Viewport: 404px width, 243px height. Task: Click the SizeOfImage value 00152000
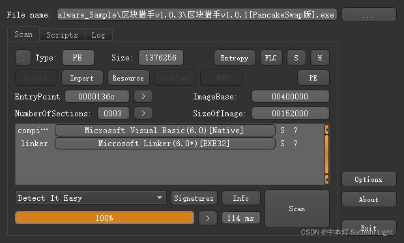(x=291, y=113)
